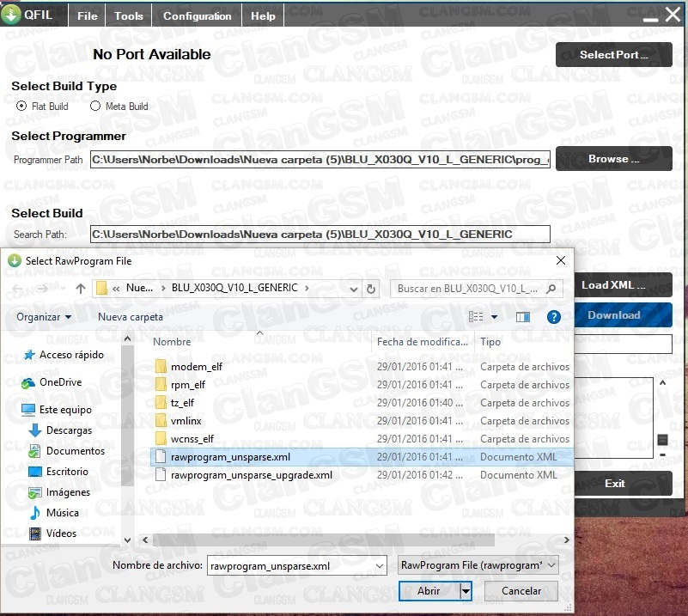Open the Configuration menu
Viewport: 688px width, 616px height.
(x=197, y=15)
